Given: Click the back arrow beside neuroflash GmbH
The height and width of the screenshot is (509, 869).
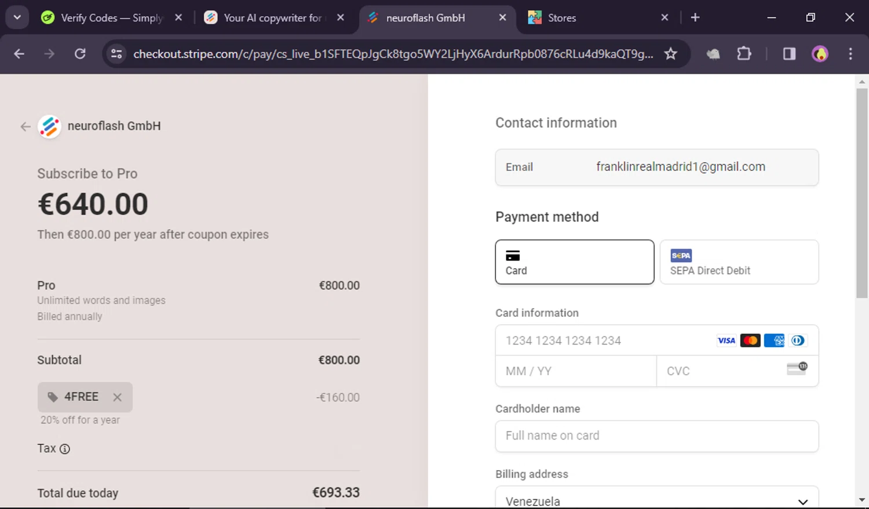Looking at the screenshot, I should click(x=25, y=126).
